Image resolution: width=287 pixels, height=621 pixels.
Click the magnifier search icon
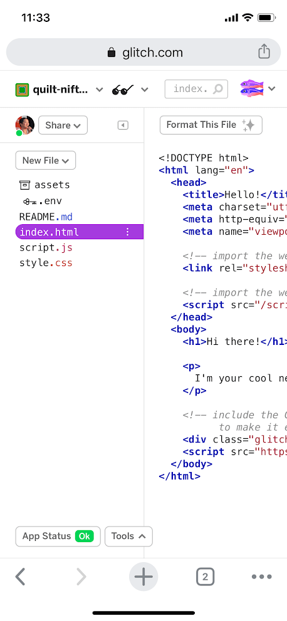217,89
